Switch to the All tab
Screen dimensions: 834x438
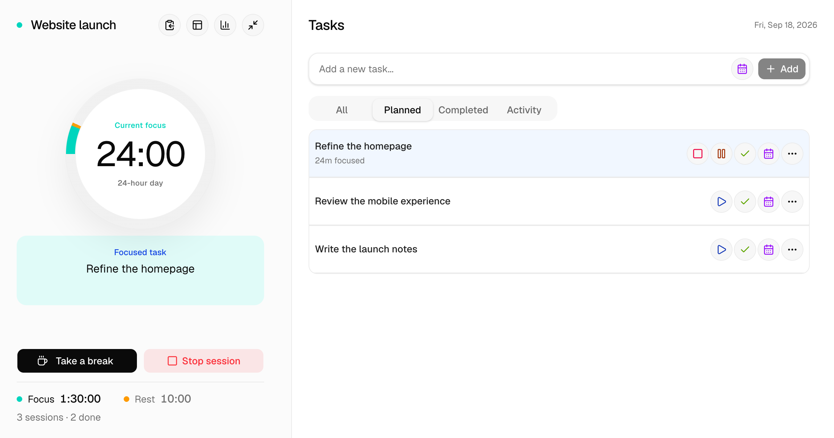tap(342, 110)
